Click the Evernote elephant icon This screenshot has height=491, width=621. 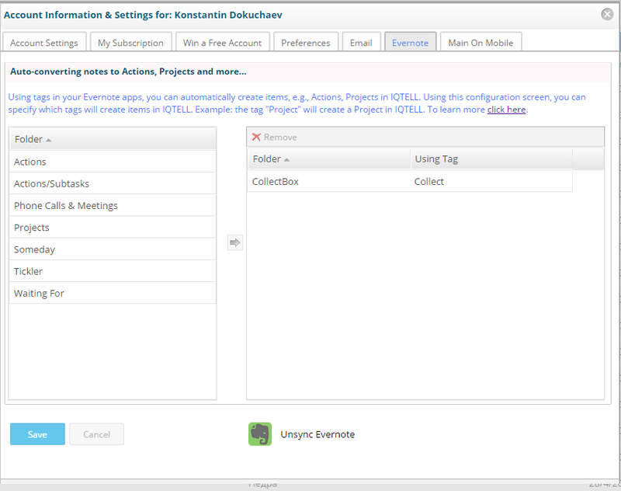coord(260,434)
